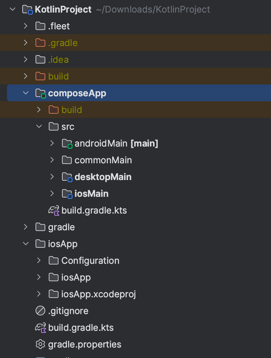271x358 pixels.
Task: Collapse the composeApp folder
Action: 25,93
